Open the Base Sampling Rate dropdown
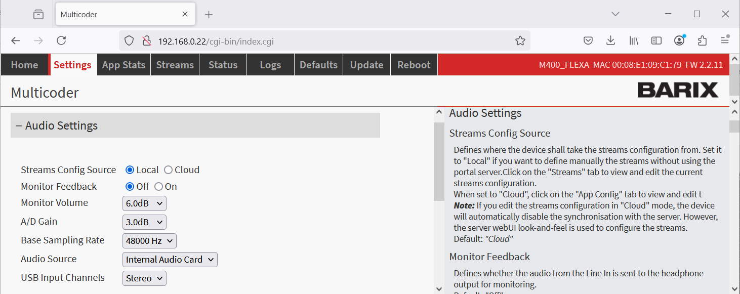Image resolution: width=740 pixels, height=294 pixels. (x=149, y=241)
